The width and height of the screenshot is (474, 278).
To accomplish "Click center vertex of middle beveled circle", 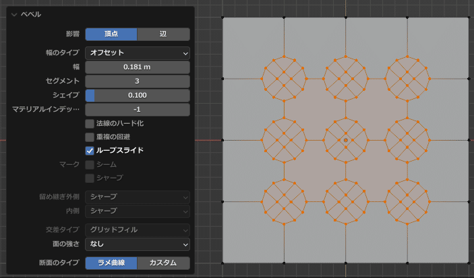I will pos(346,140).
